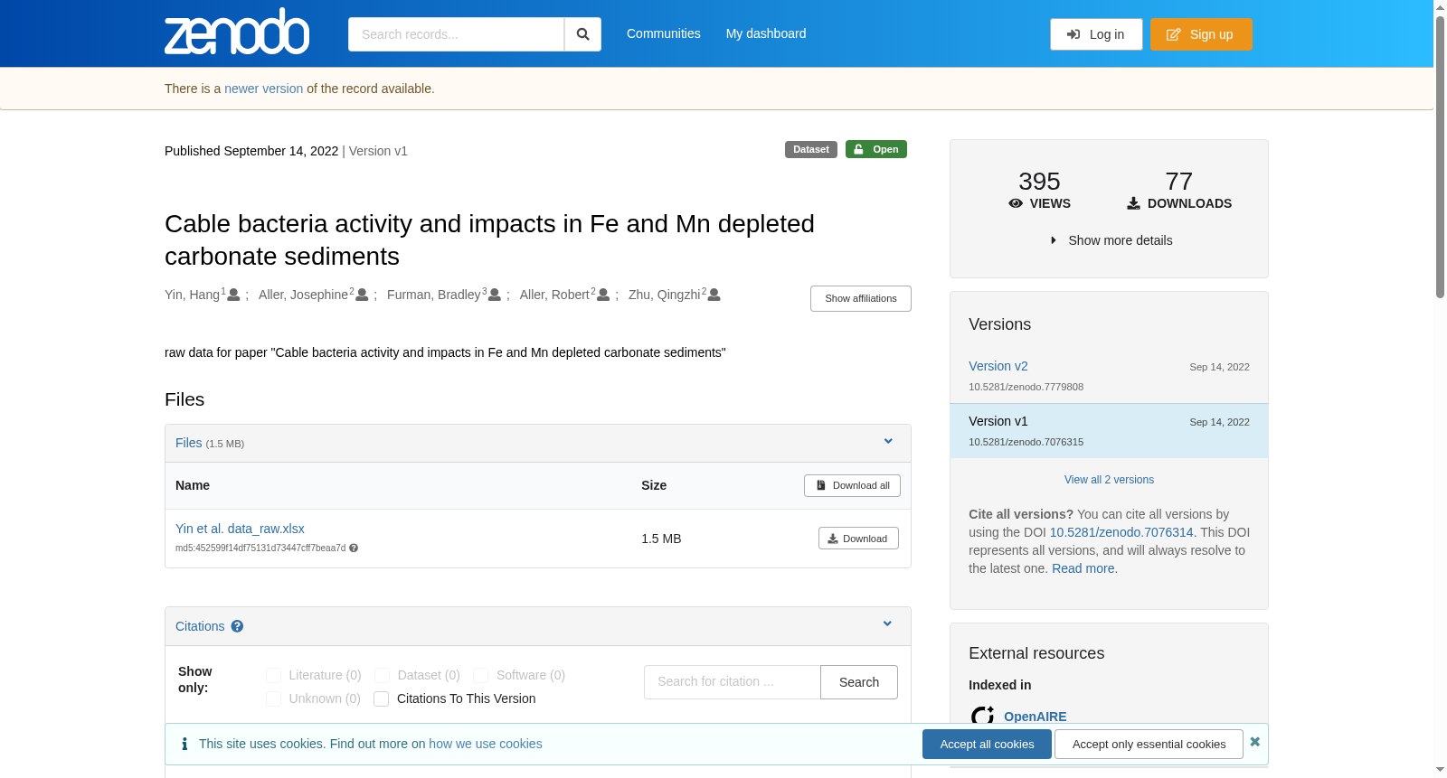
Task: Click the Download all button
Action: [x=852, y=485]
